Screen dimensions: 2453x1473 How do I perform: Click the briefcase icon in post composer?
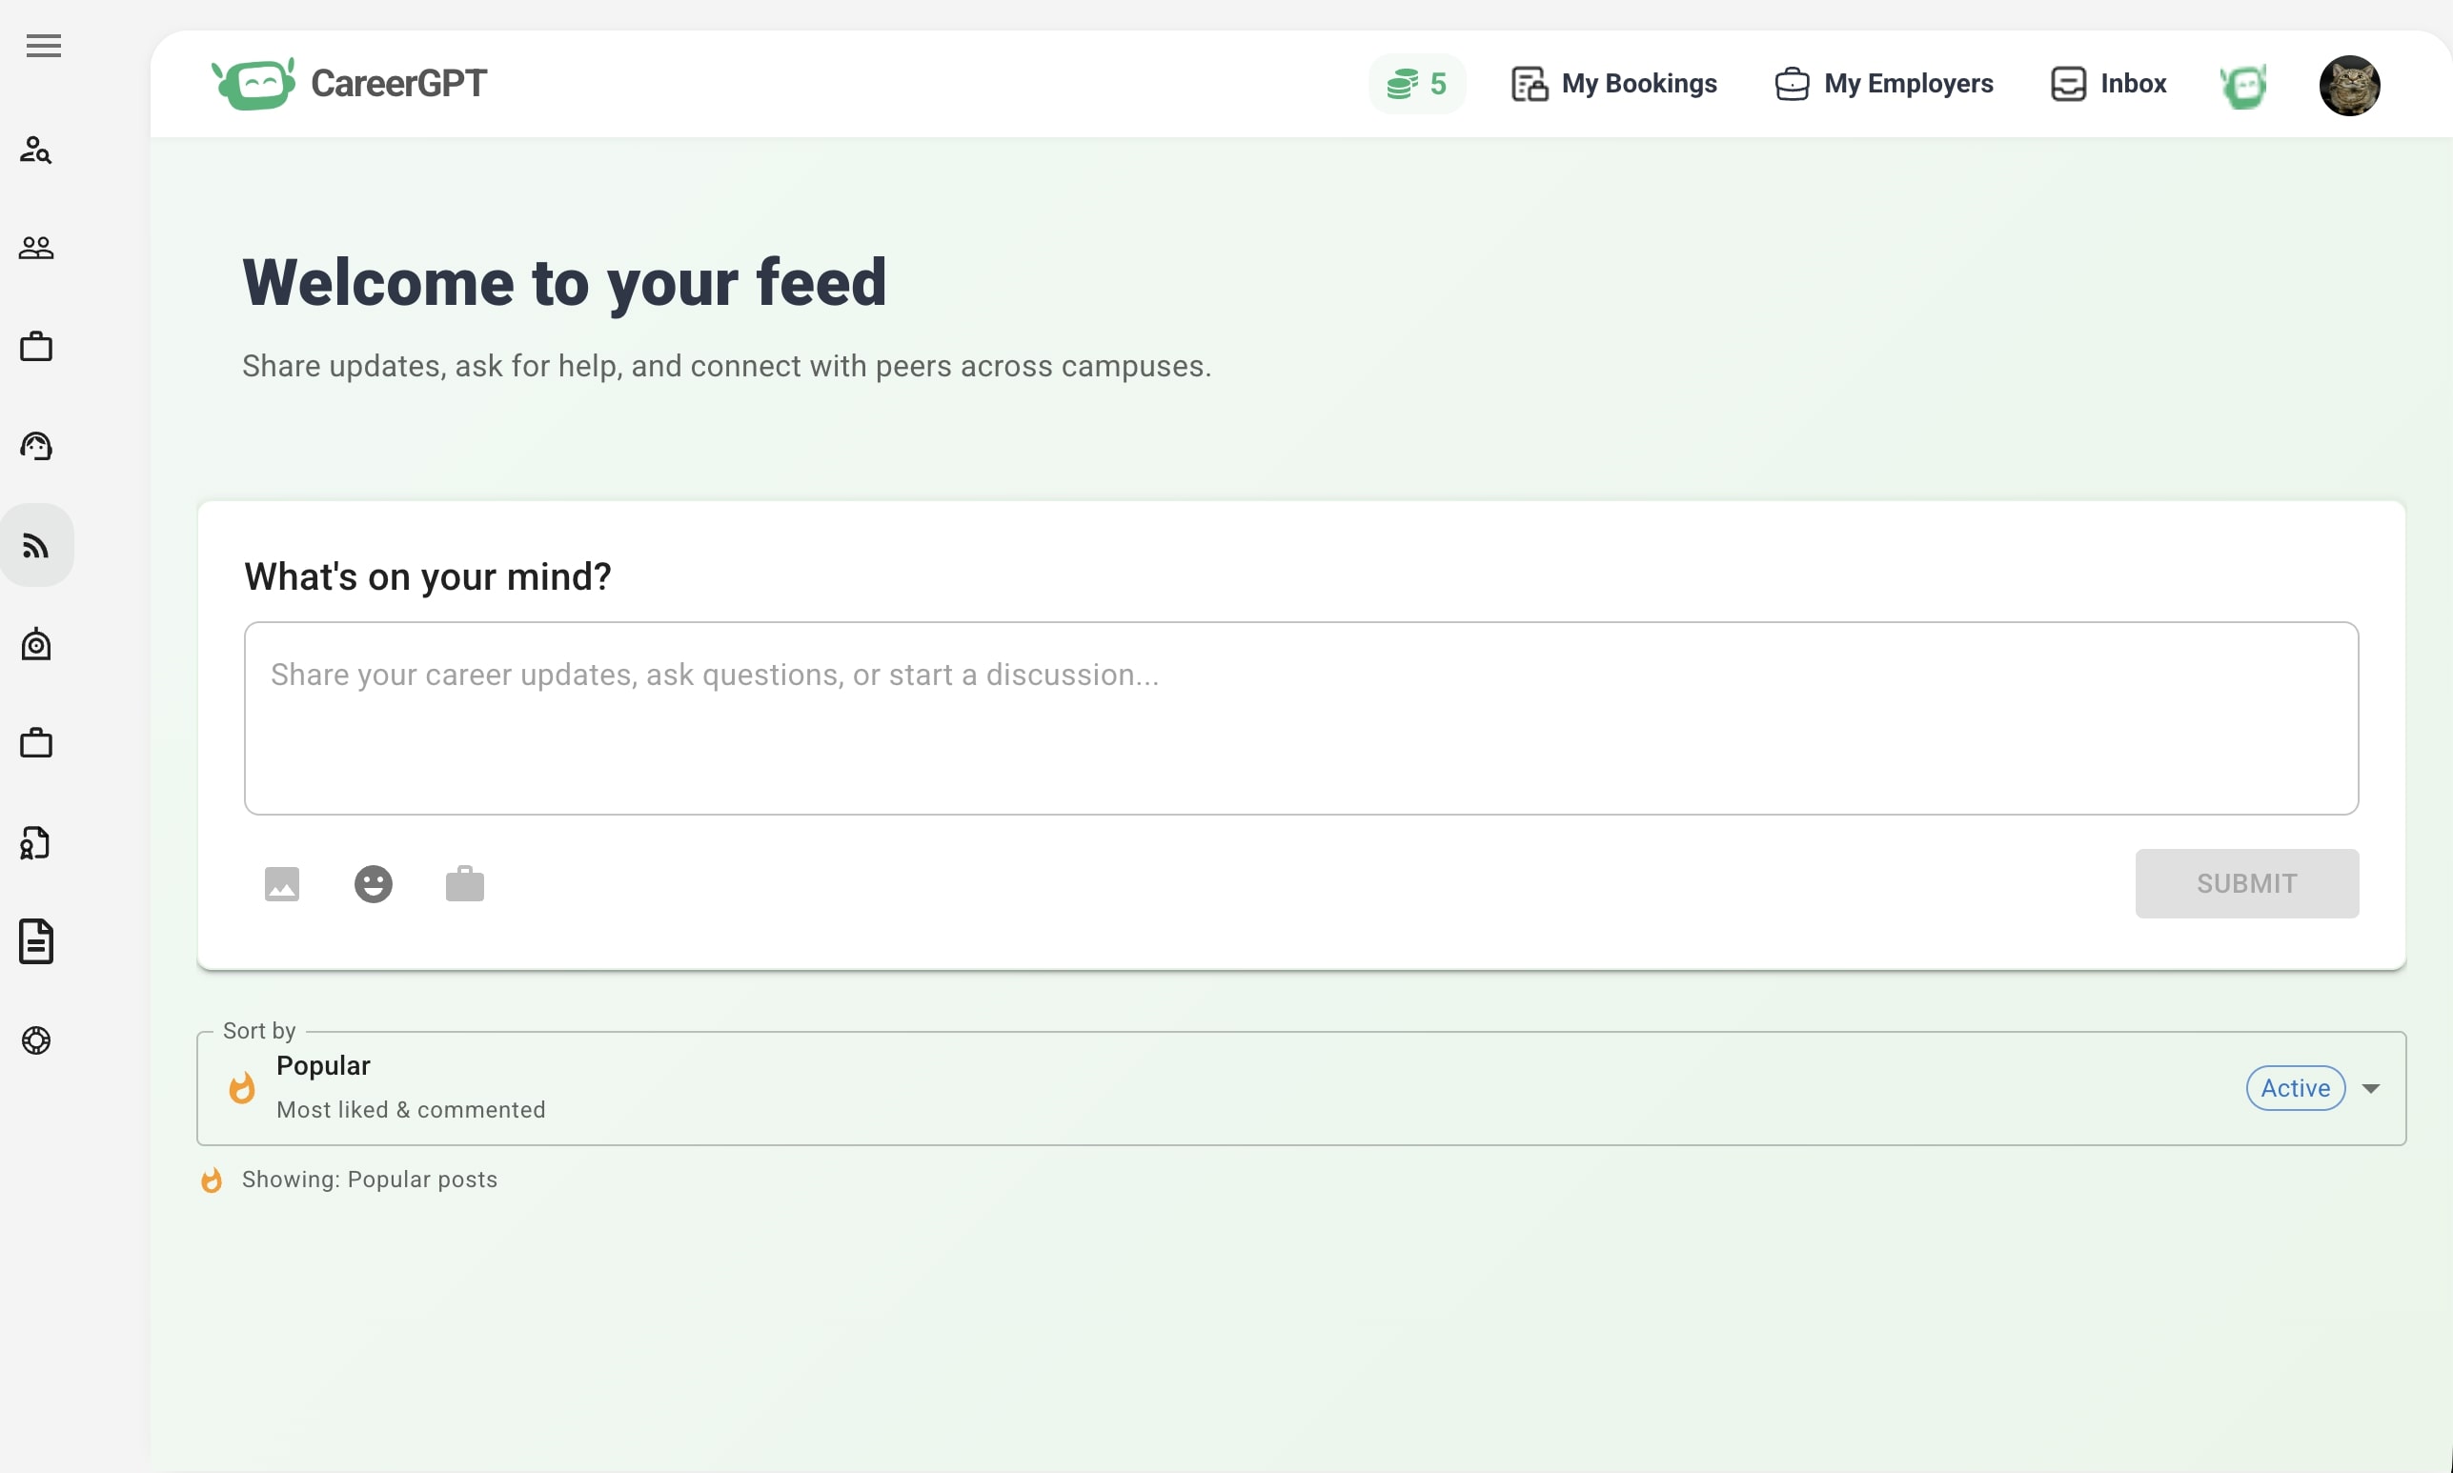tap(465, 882)
